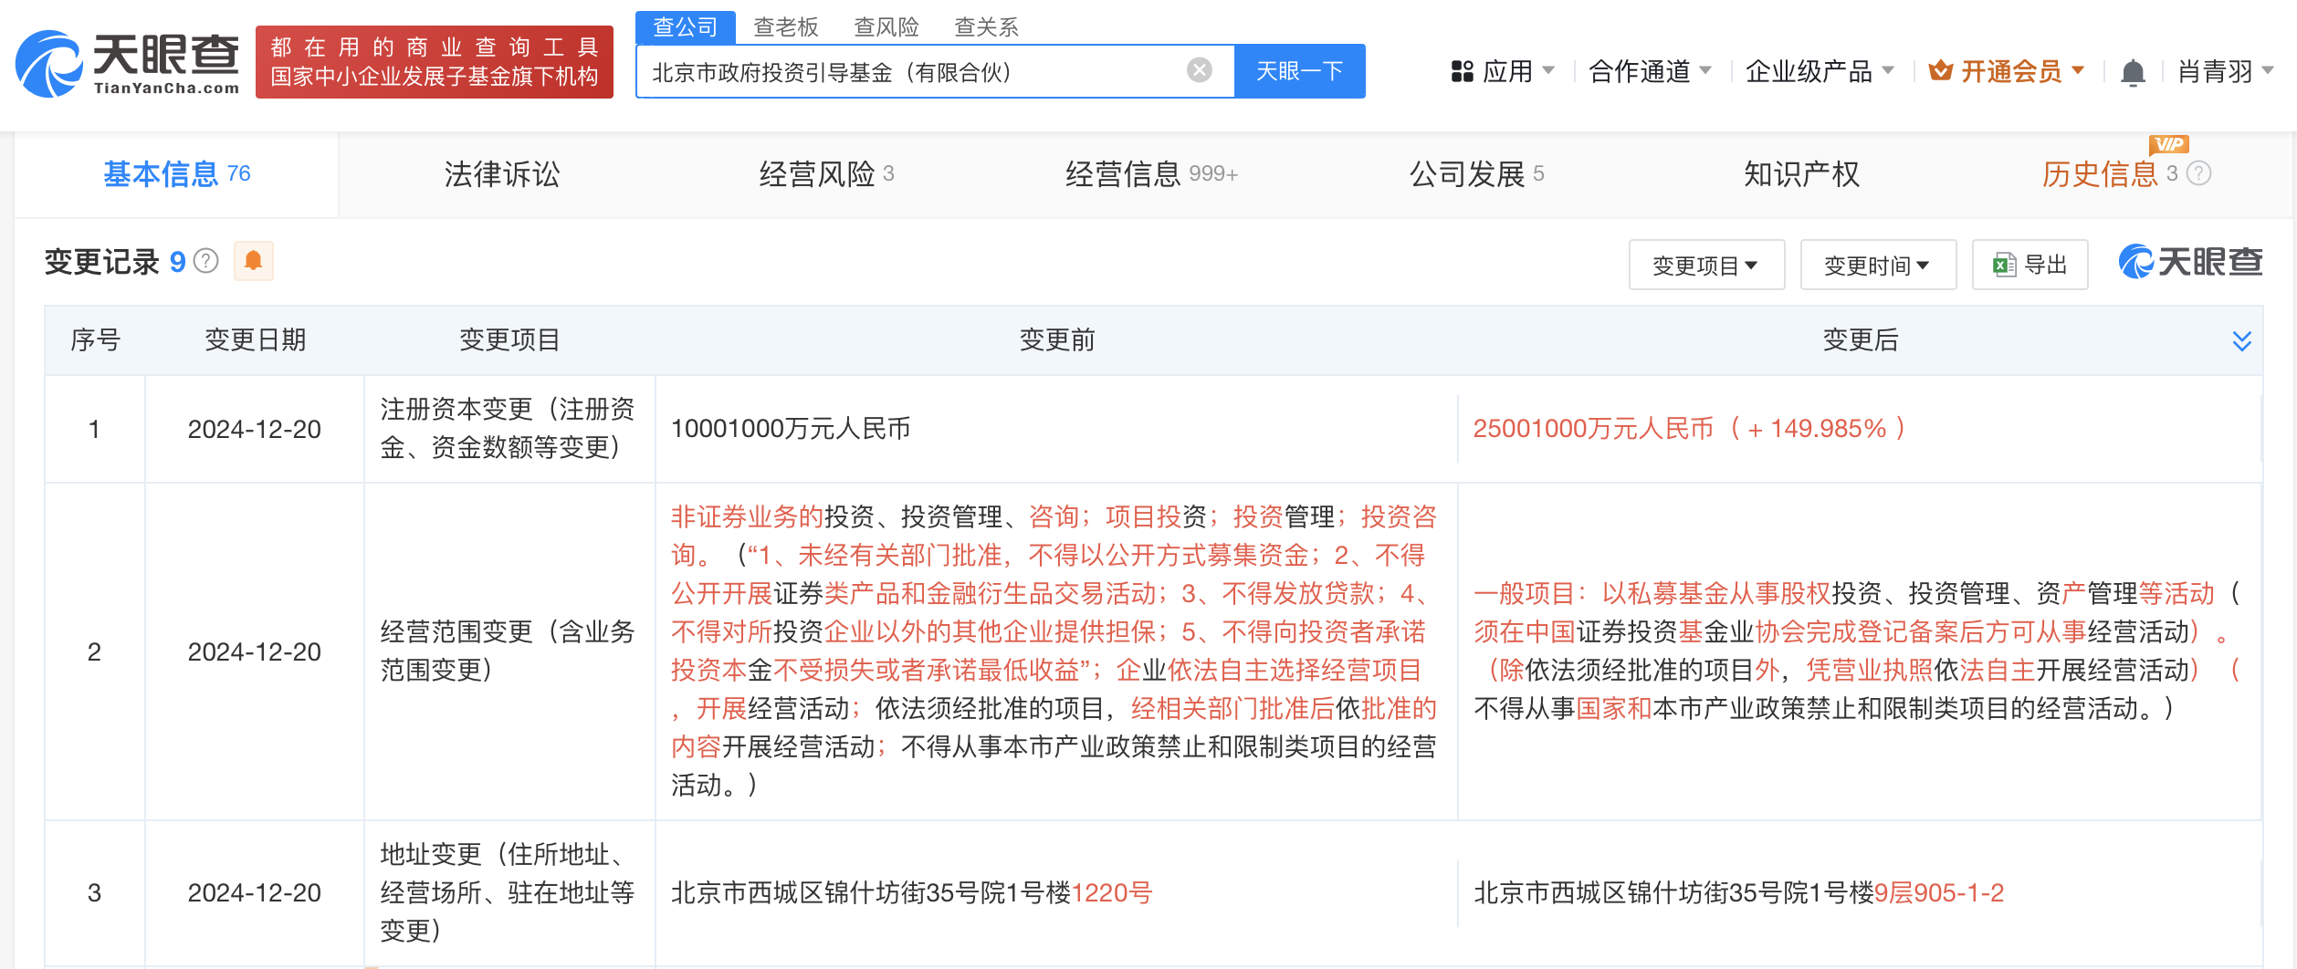Click the 天眼一下 search button
Image resolution: width=2297 pixels, height=969 pixels.
[x=1300, y=70]
